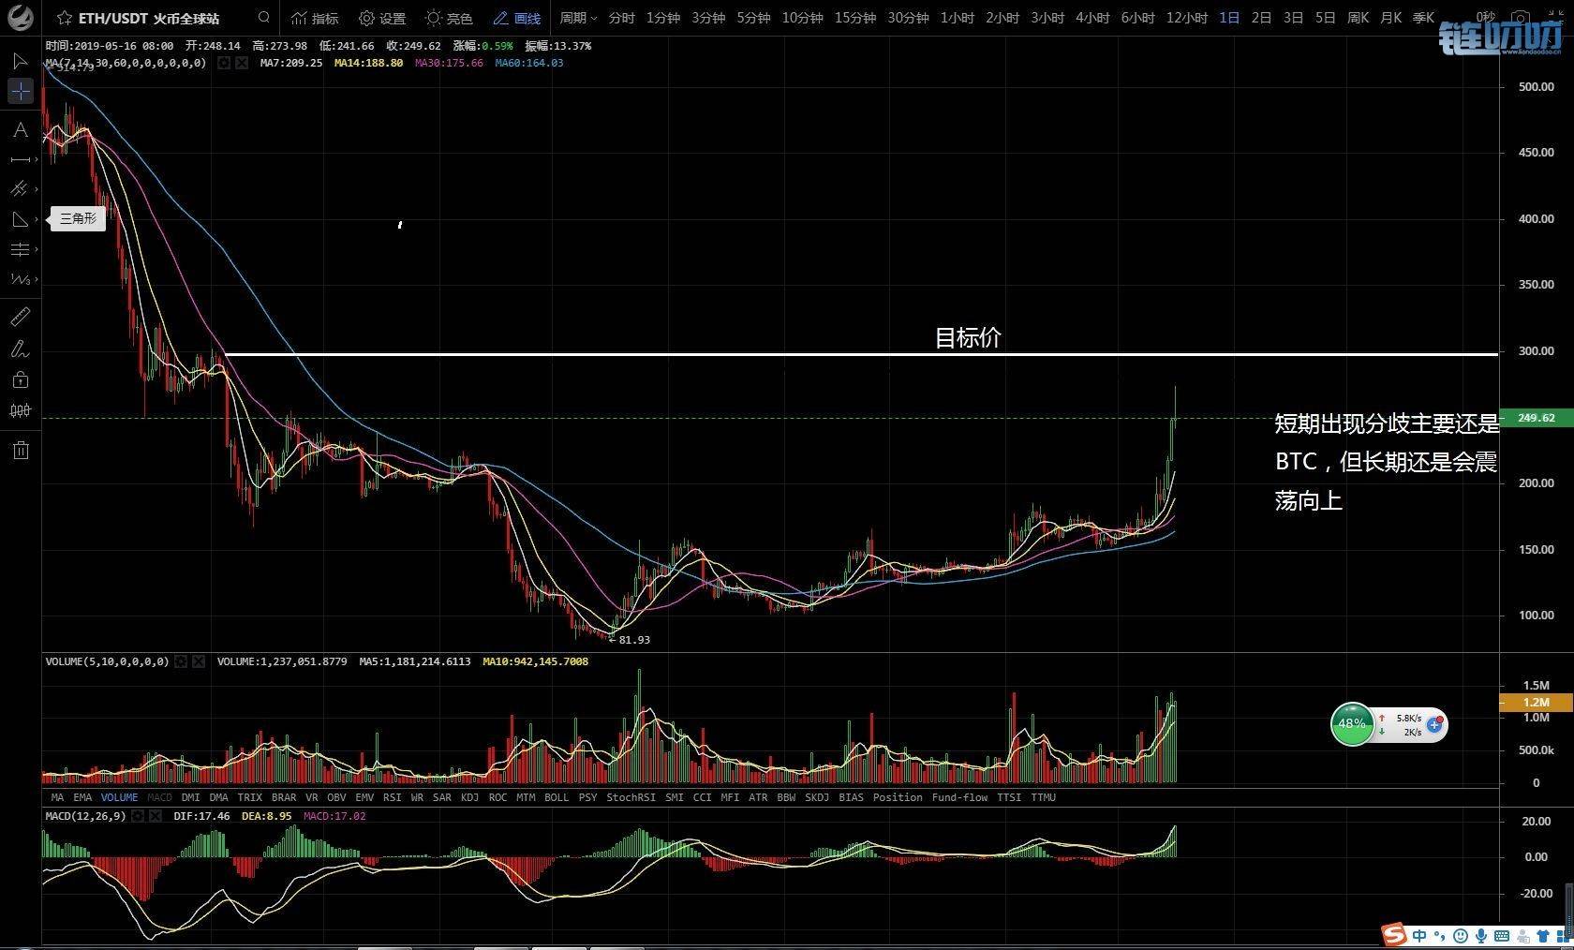Toggle 亮色 light color theme

tap(448, 18)
